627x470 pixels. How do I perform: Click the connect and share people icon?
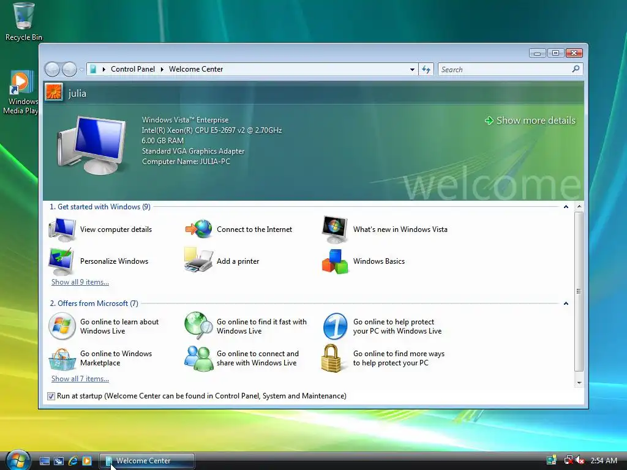(198, 358)
